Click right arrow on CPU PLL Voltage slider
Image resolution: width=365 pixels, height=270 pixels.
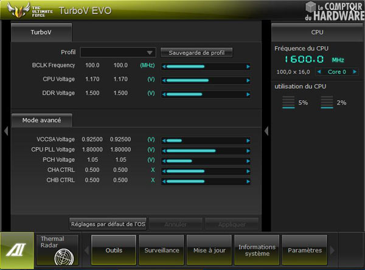248,150
